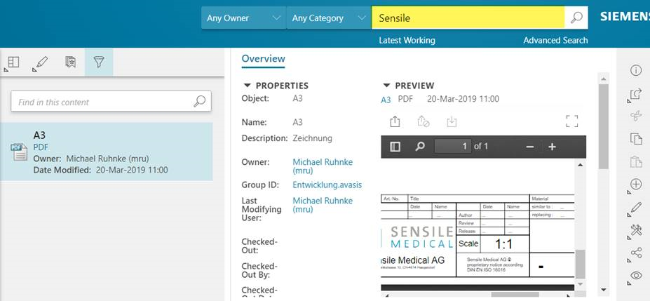Open the Any Owner dropdown
This screenshot has width=650, height=301.
click(x=243, y=18)
